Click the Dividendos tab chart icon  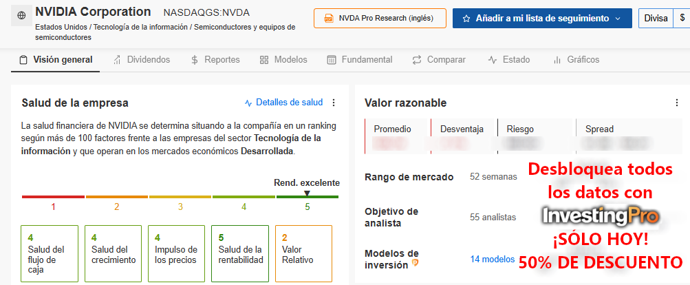117,60
